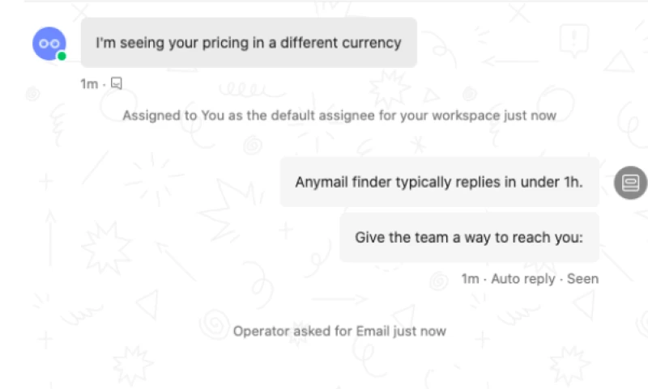This screenshot has height=389, width=648.
Task: Click the green online status dot
Action: click(x=62, y=57)
